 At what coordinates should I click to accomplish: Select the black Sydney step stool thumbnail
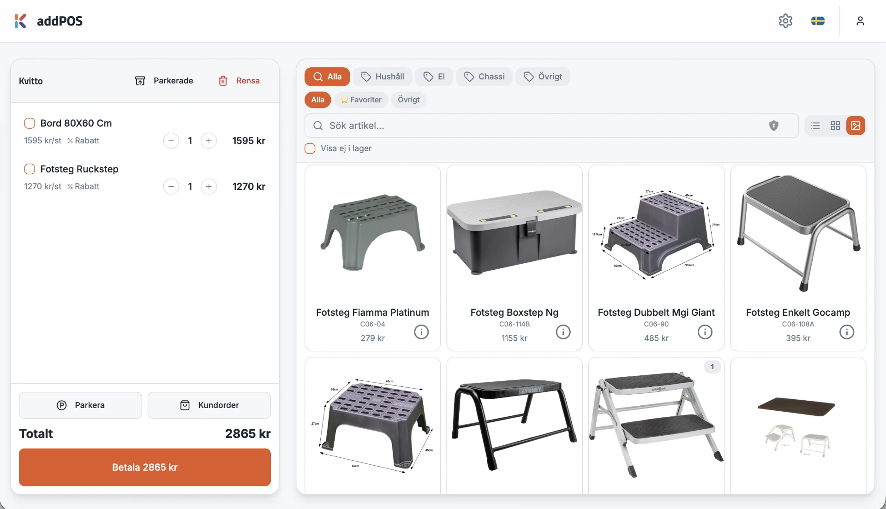tap(515, 426)
